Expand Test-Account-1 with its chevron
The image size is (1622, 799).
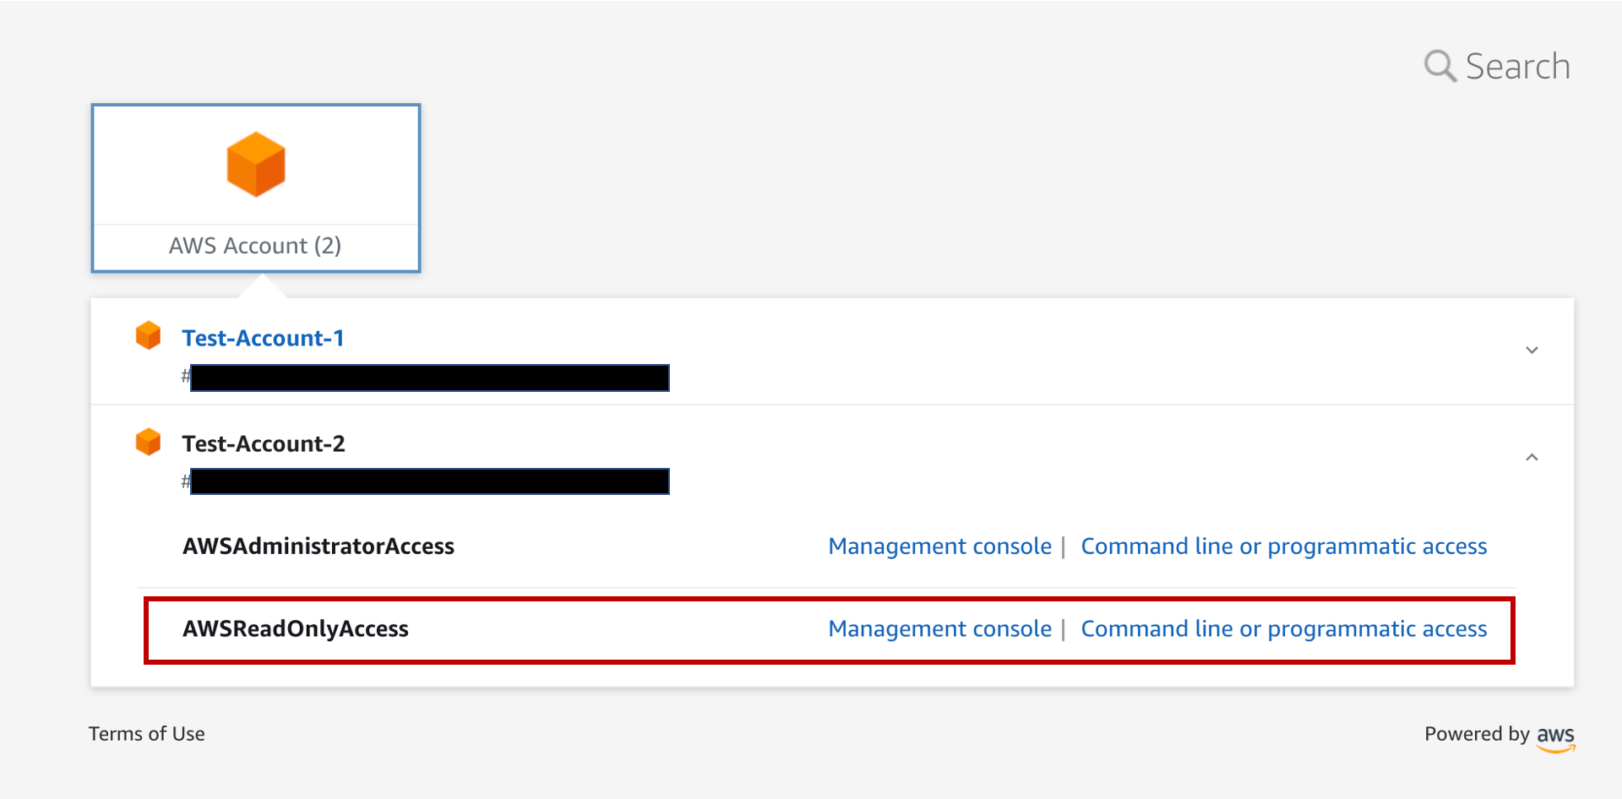coord(1532,350)
